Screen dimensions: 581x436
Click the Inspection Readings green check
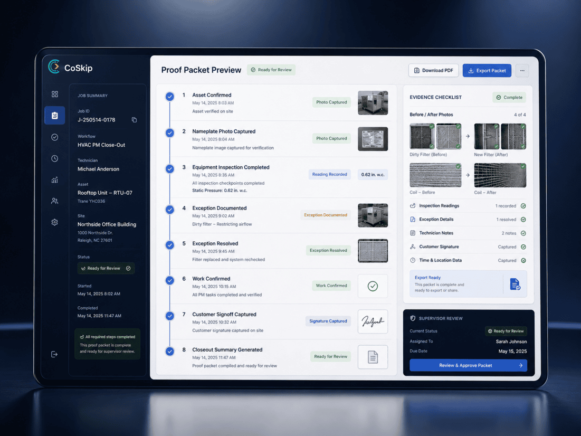[x=523, y=206]
